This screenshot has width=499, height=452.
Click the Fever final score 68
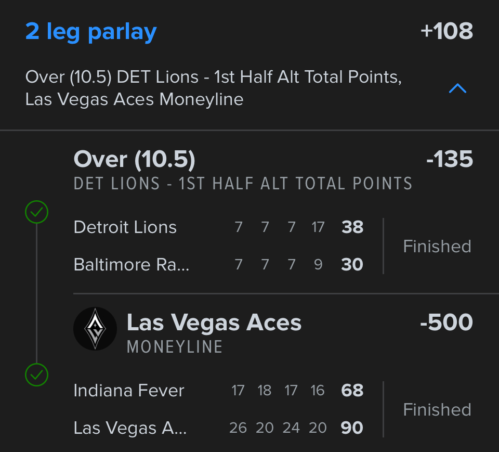pyautogui.click(x=352, y=391)
